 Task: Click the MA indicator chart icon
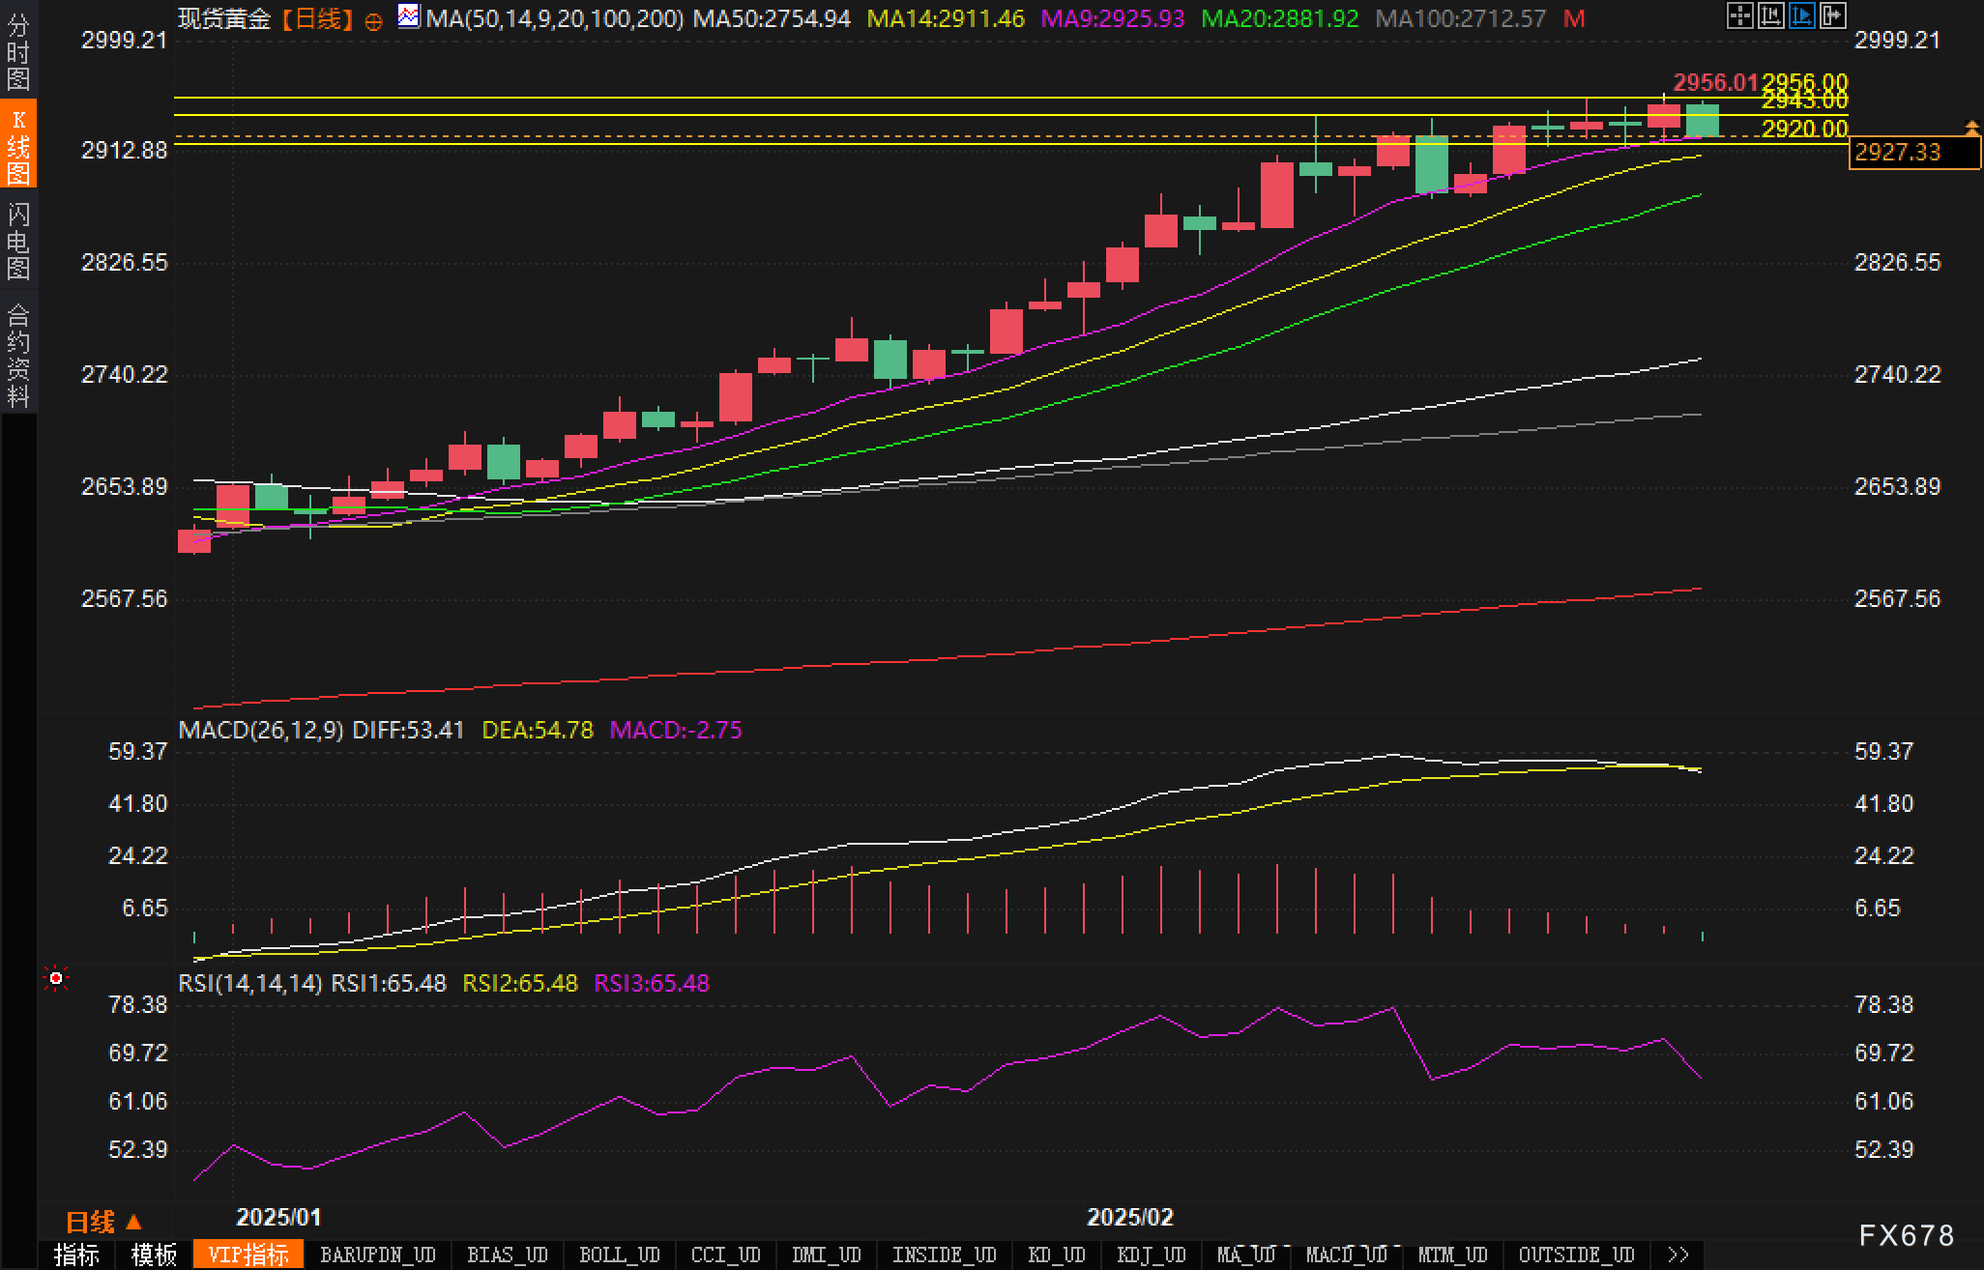click(409, 16)
